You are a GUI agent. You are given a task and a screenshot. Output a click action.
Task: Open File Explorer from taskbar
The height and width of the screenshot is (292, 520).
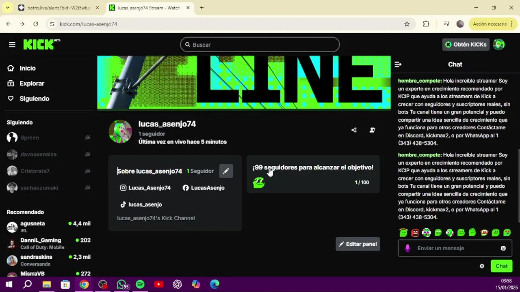tap(47, 285)
